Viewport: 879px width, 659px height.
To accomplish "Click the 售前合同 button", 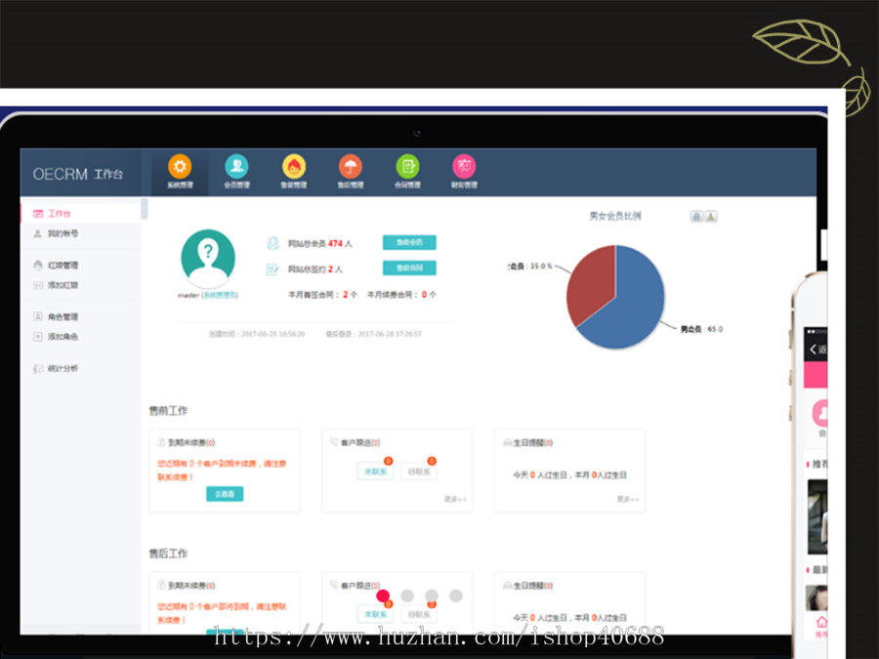I will pos(409,268).
